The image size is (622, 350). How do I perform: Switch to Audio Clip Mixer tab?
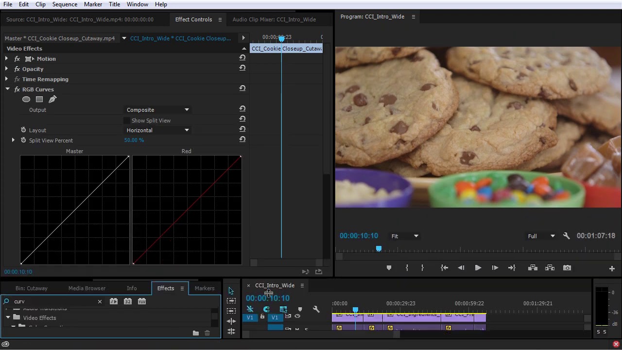coord(274,19)
